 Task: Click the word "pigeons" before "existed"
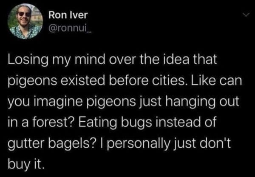click(29, 81)
